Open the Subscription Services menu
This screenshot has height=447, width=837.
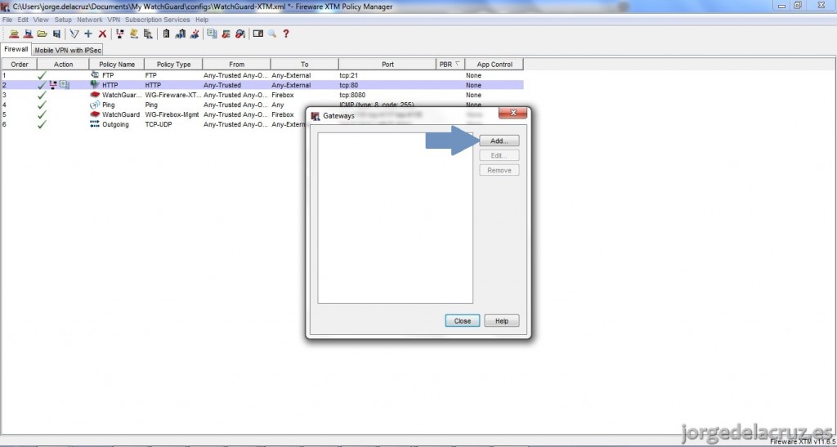(x=158, y=20)
